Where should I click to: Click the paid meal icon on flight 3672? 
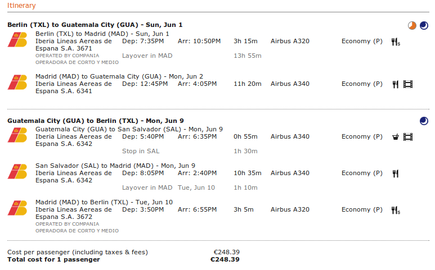(x=396, y=210)
